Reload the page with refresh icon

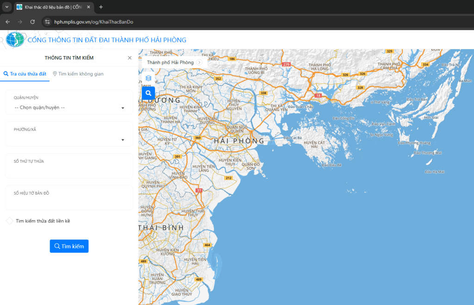coord(33,22)
